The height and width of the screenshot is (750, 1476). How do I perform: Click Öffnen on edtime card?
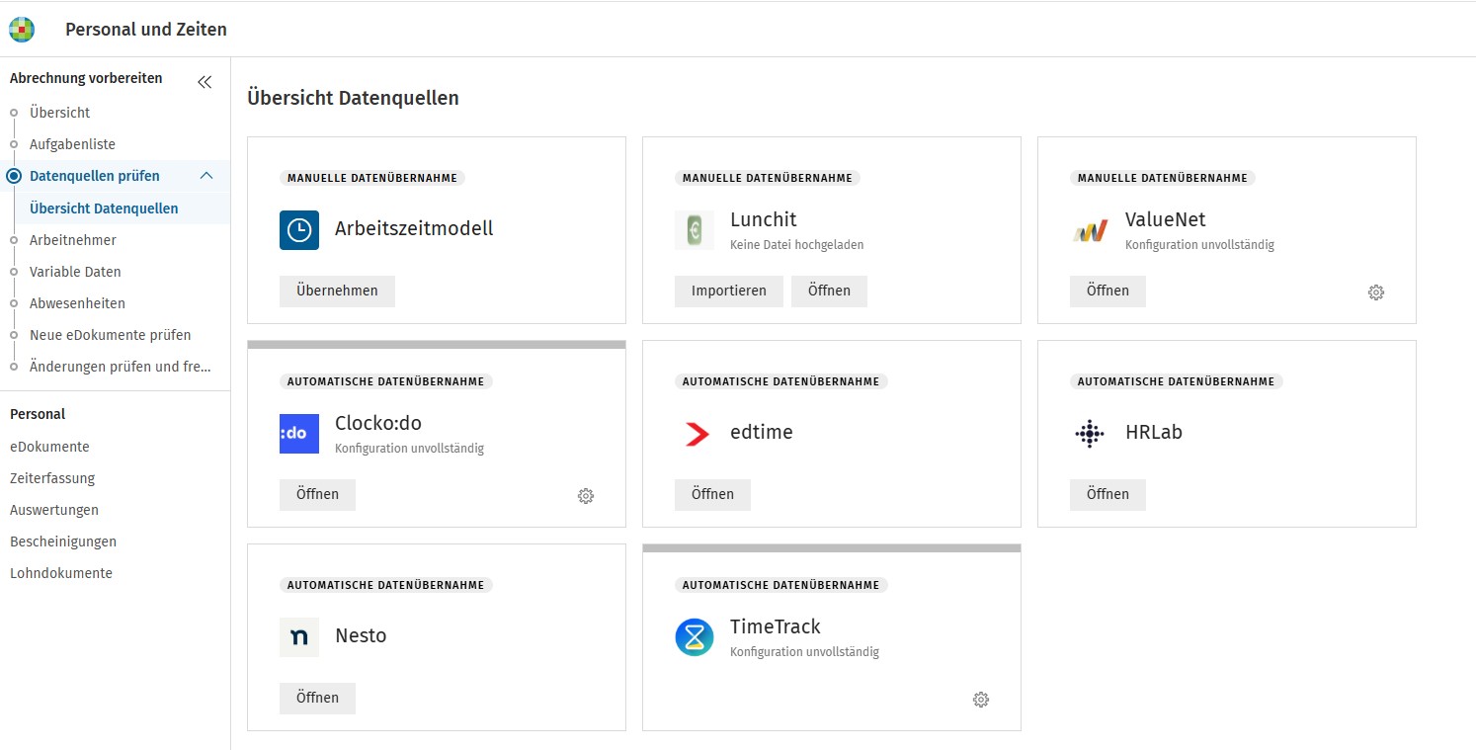click(712, 495)
